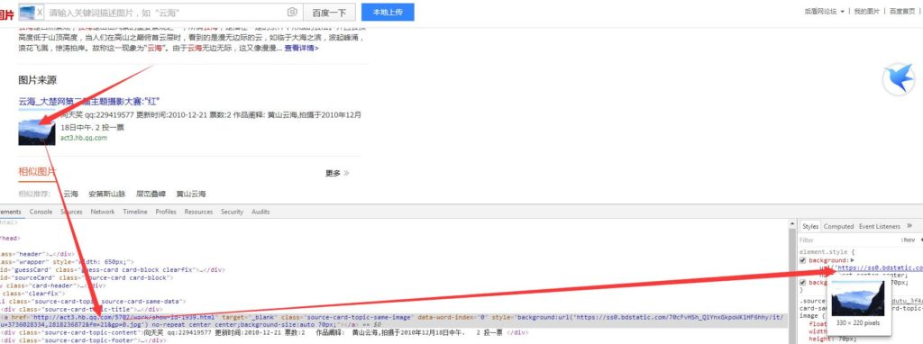Click the blue bird floating icon
This screenshot has height=344, width=923.
pos(899,80)
